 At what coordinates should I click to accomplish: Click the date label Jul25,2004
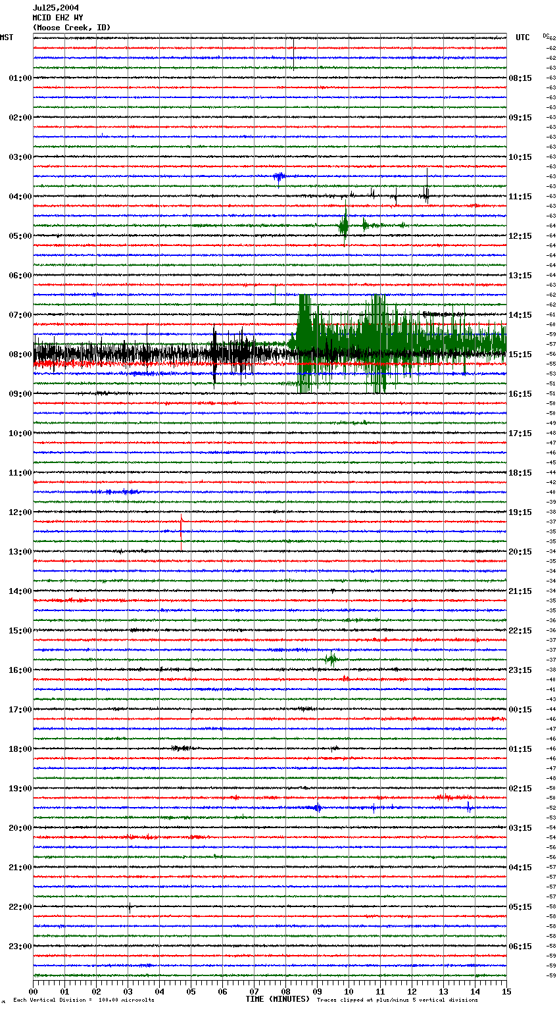point(56,8)
